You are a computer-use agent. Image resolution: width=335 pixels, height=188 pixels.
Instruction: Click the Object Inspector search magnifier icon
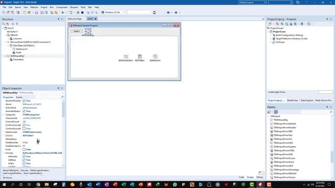click(62, 97)
